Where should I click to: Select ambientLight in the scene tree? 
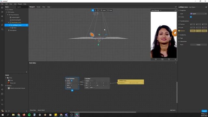16,17
